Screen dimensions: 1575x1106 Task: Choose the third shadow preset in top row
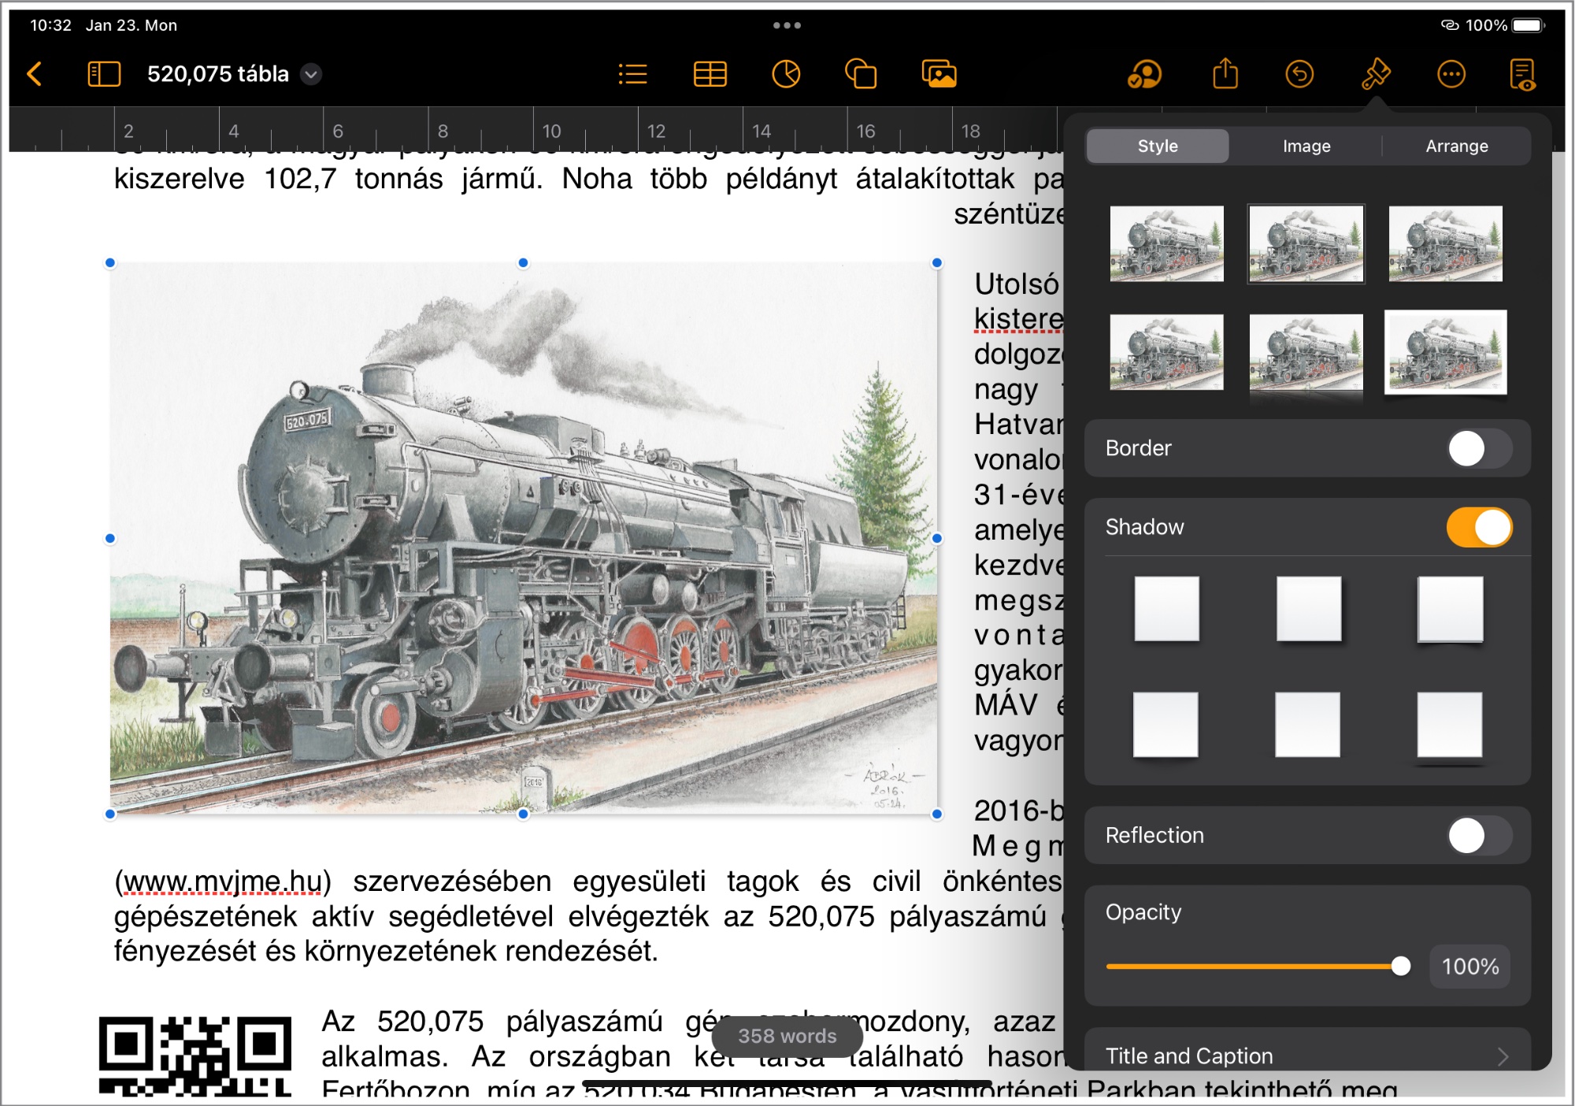point(1450,608)
